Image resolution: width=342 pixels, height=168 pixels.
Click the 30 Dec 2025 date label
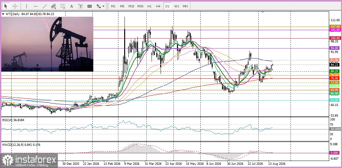click(x=71, y=164)
